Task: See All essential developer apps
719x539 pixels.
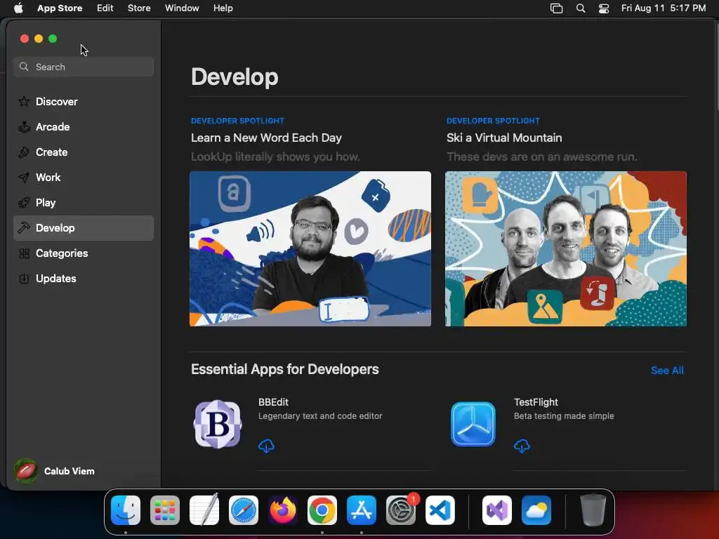Action: tap(667, 371)
